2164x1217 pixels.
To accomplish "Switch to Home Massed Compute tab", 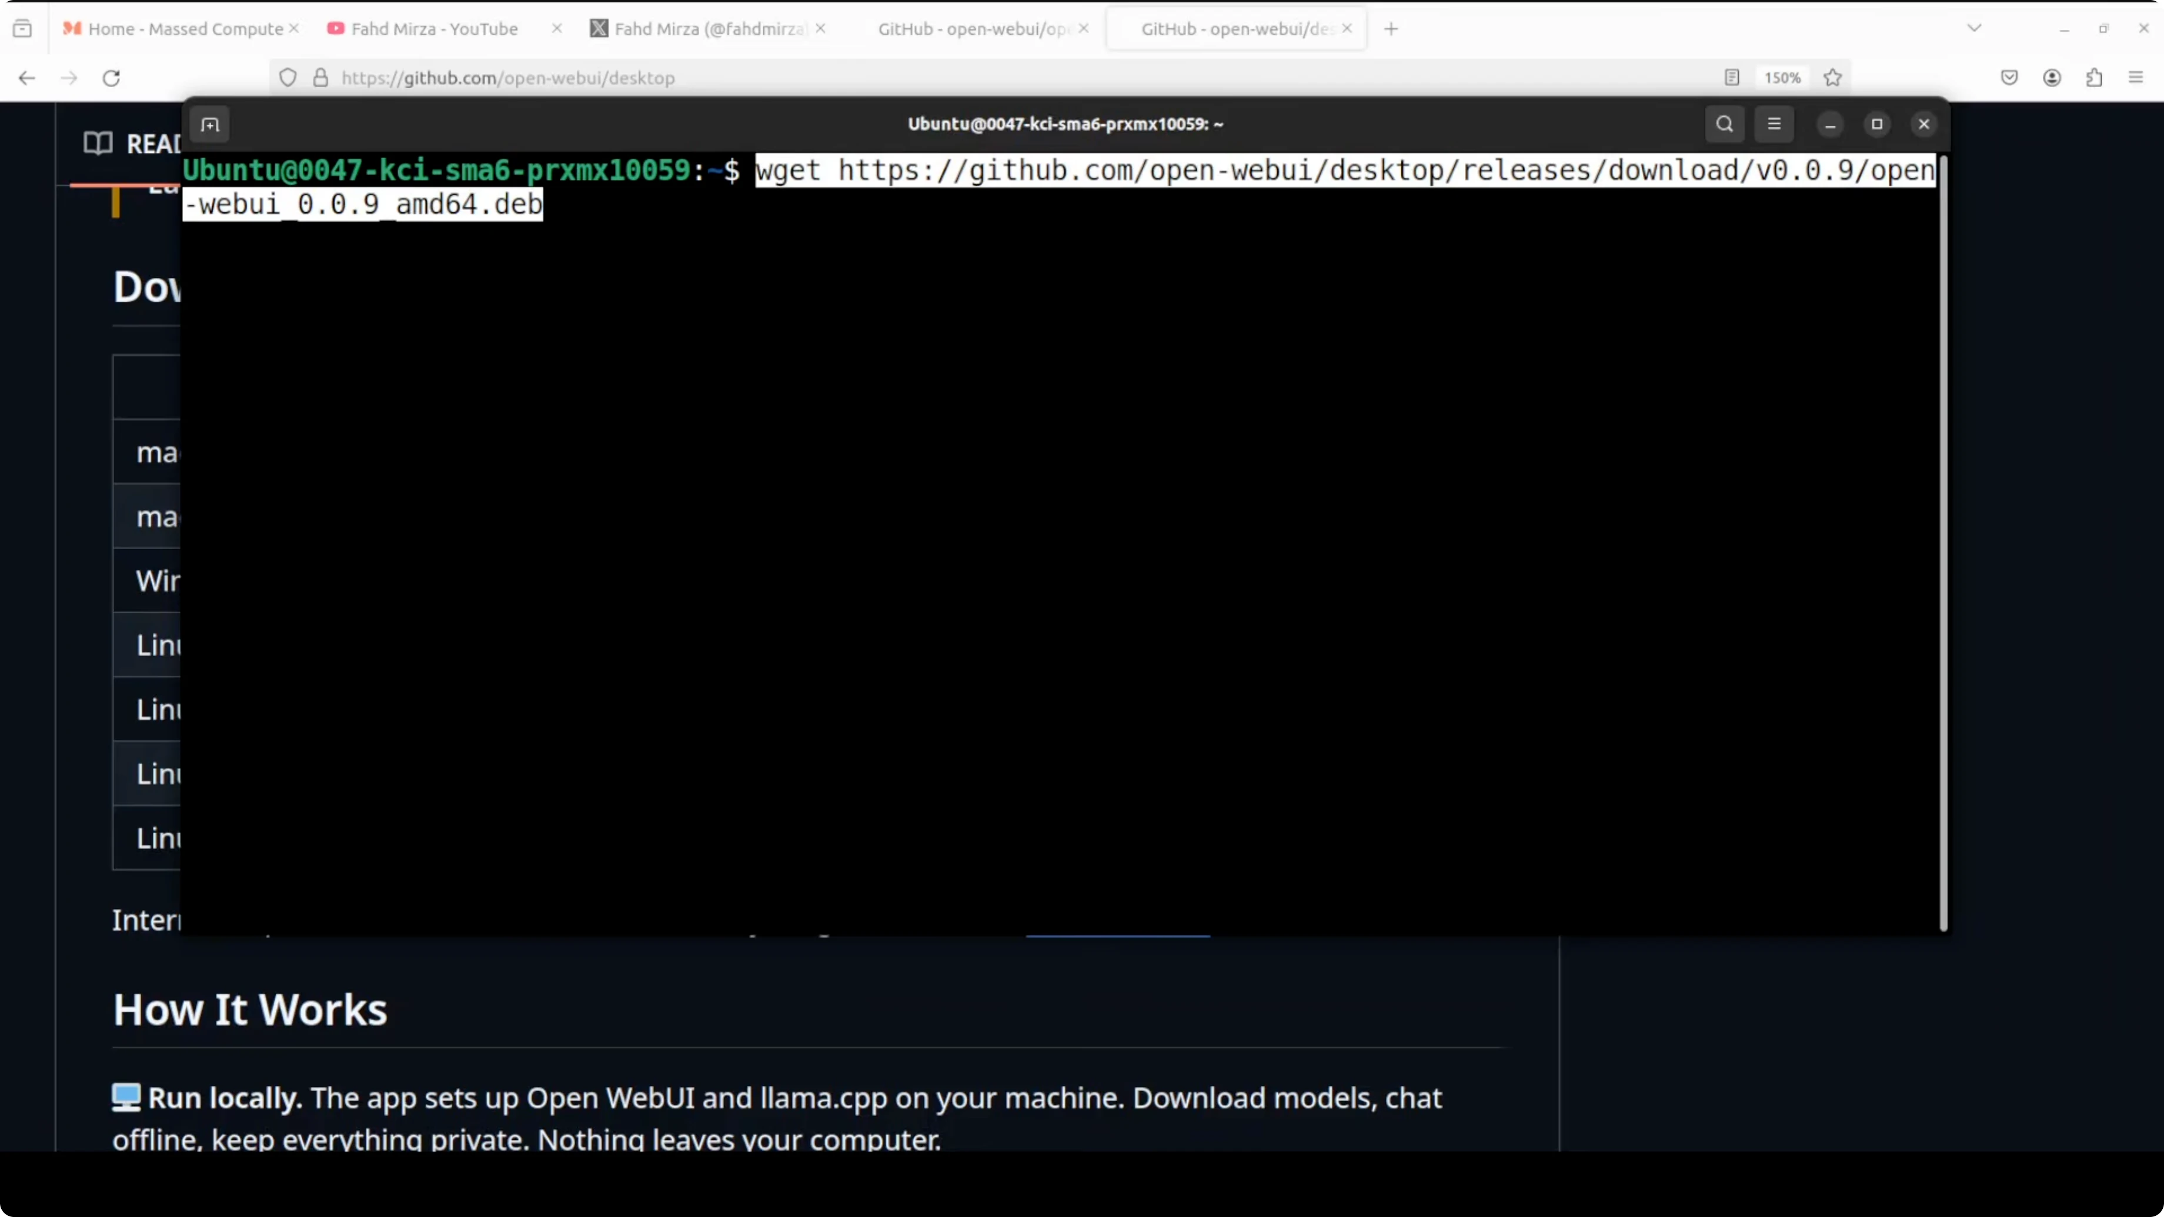I will coord(185,29).
